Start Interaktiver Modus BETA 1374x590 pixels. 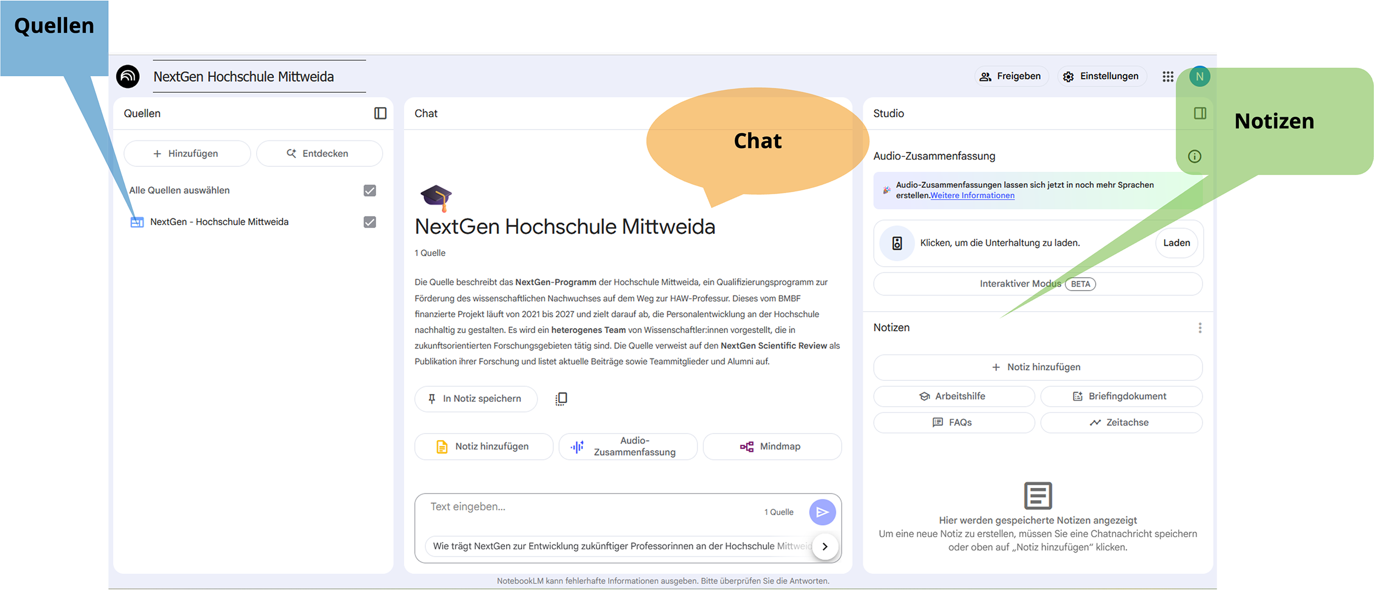pyautogui.click(x=1038, y=284)
